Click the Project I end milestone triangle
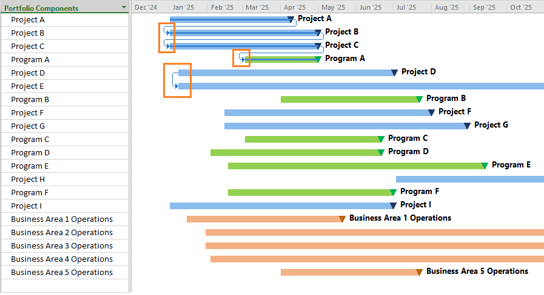This screenshot has height=295, width=544. coord(393,206)
